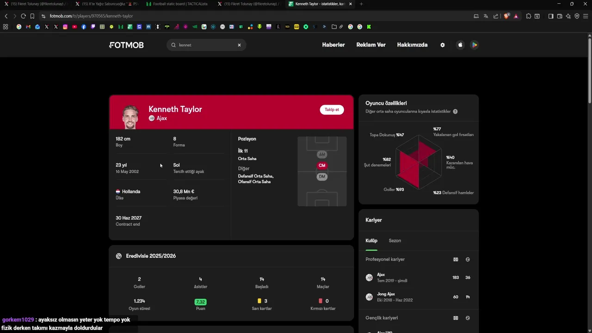Click Kenneth Taylor's profile photo

point(130,117)
